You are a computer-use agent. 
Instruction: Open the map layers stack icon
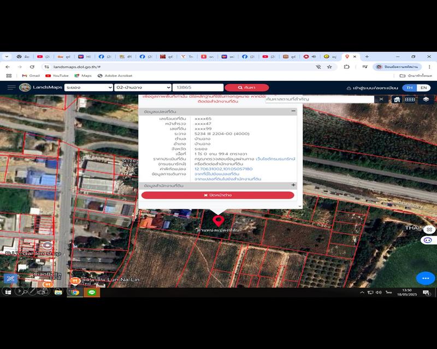(426, 99)
